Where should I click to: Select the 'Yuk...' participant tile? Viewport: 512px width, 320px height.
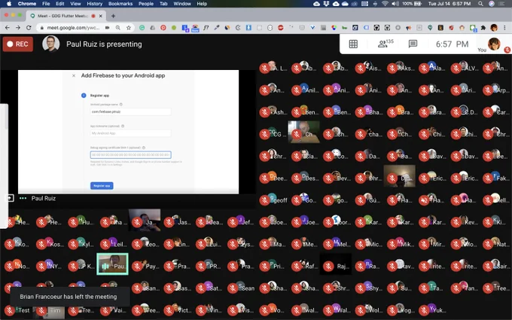[x=431, y=309]
